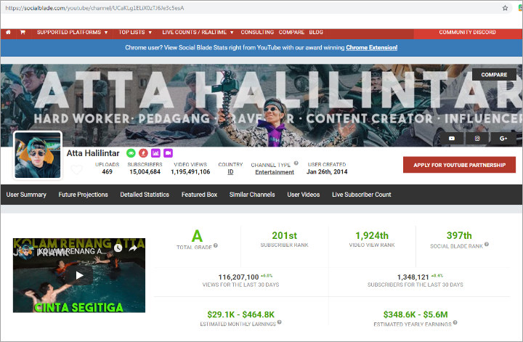Switch to the Live Subscriber Count tab
Viewport: 523px width, 342px height.
(362, 195)
